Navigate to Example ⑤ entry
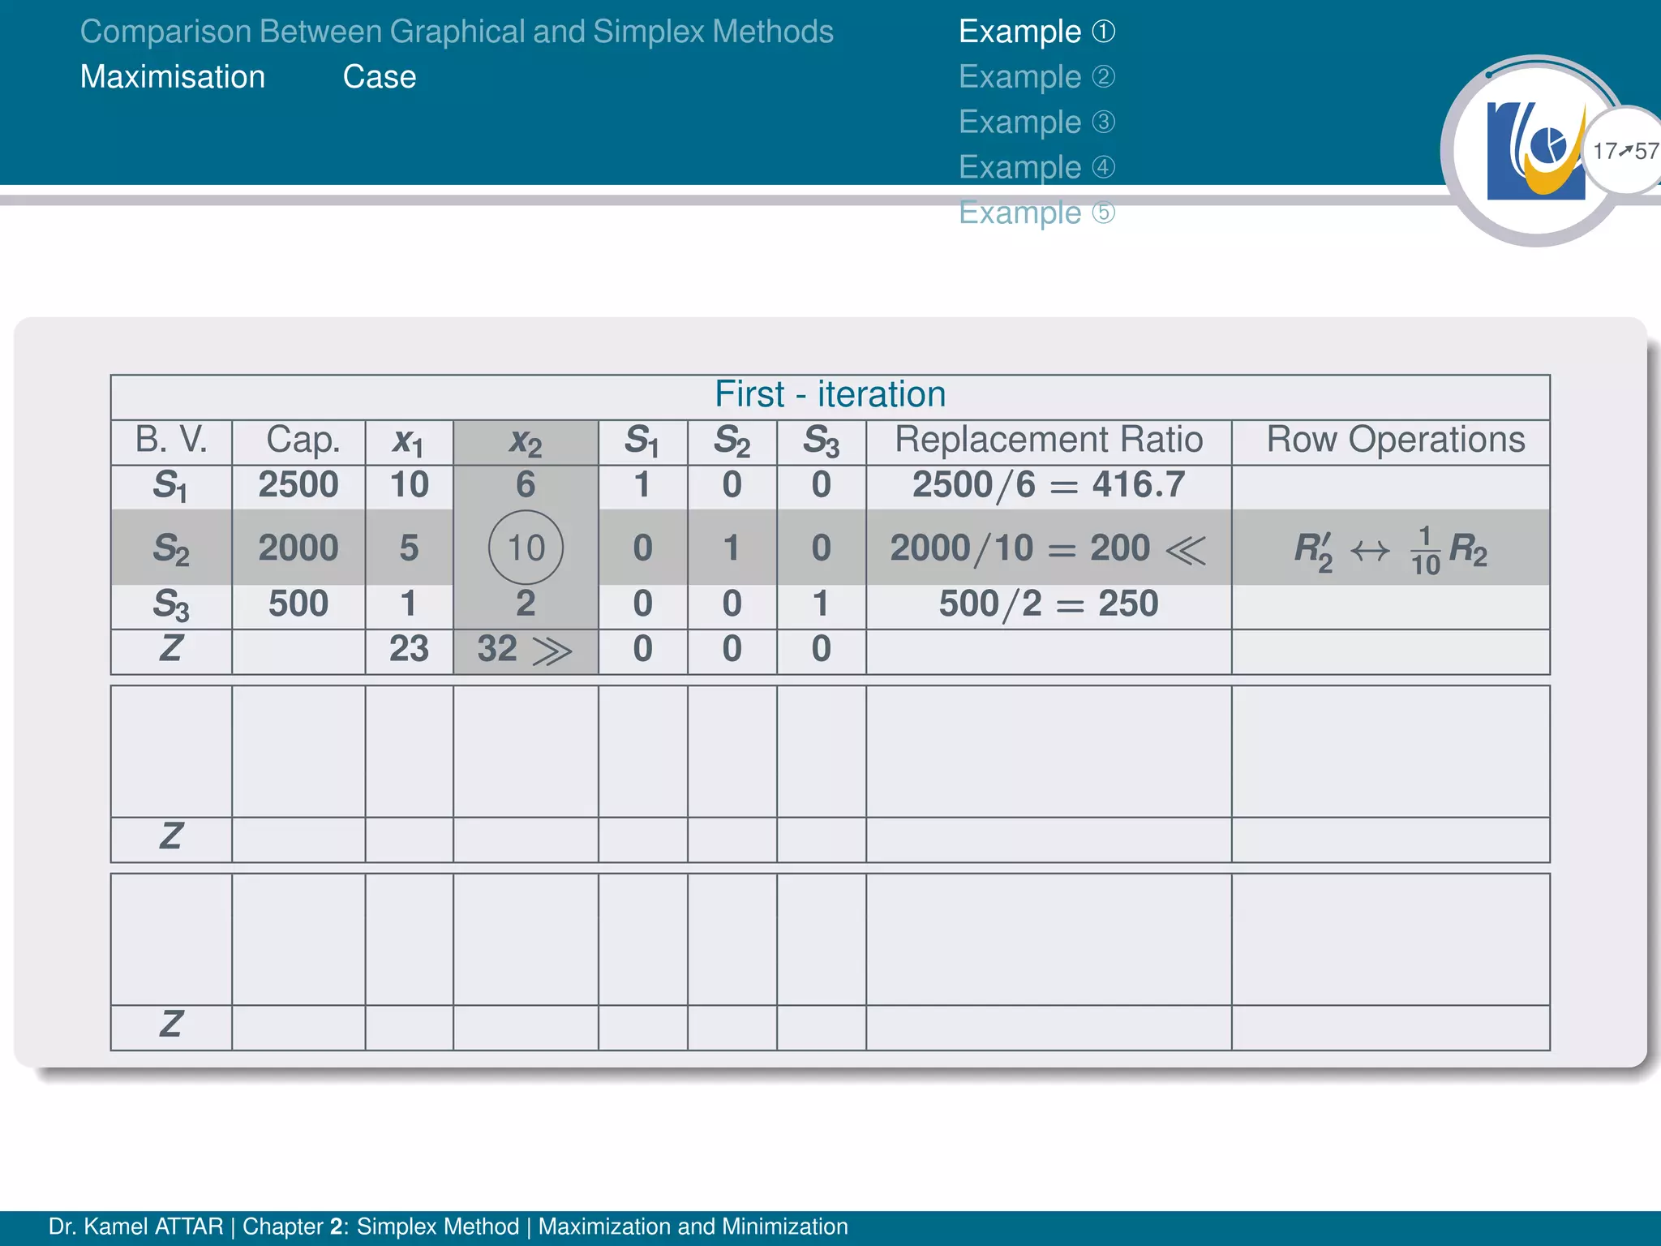The width and height of the screenshot is (1661, 1246). pos(1036,213)
